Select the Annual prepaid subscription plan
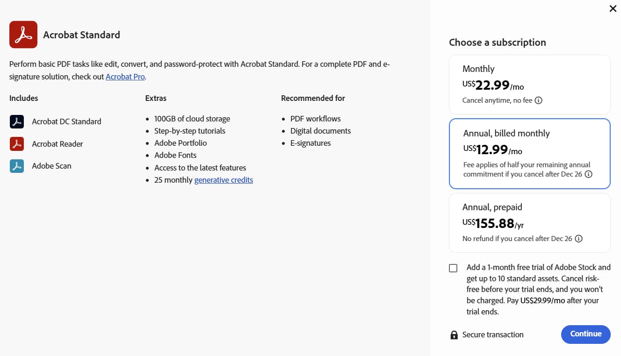 tap(529, 222)
